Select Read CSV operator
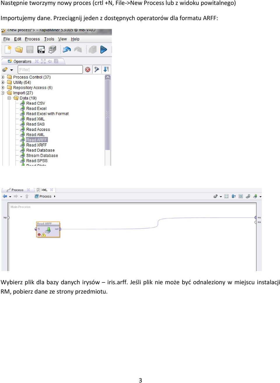This screenshot has width=280, height=383. (36, 103)
